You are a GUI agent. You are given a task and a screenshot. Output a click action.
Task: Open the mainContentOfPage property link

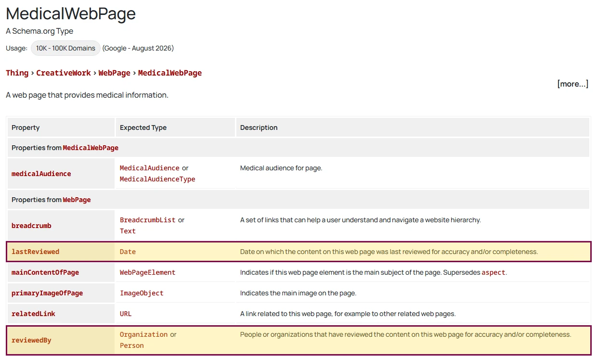coord(45,272)
